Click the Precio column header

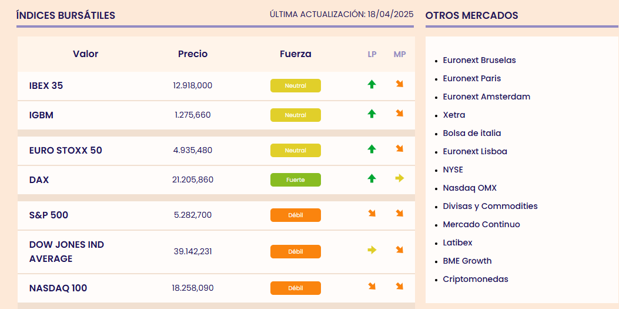tap(193, 54)
